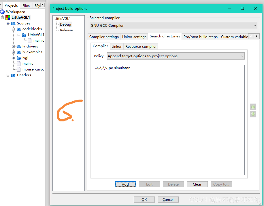Move directory up with green up arrow
The image size is (264, 206).
coord(253,107)
